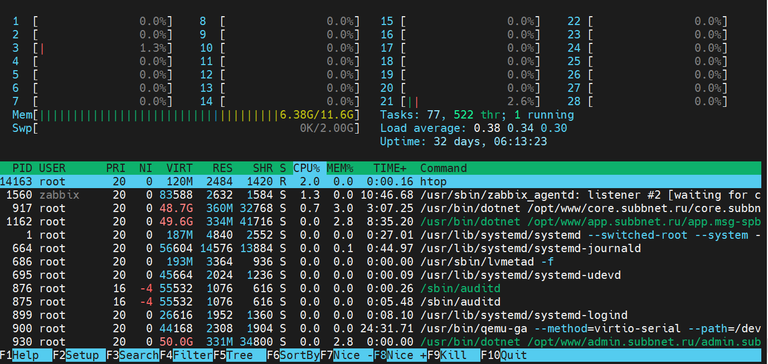Sort by CPU% column header

tap(307, 168)
